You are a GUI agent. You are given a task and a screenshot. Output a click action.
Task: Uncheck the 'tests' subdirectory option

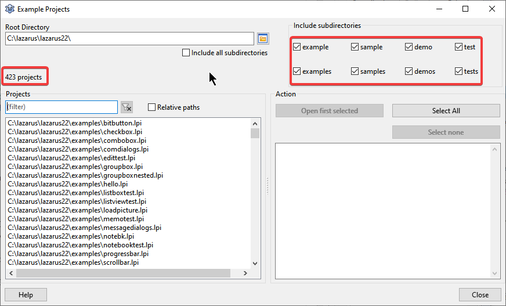tap(459, 71)
